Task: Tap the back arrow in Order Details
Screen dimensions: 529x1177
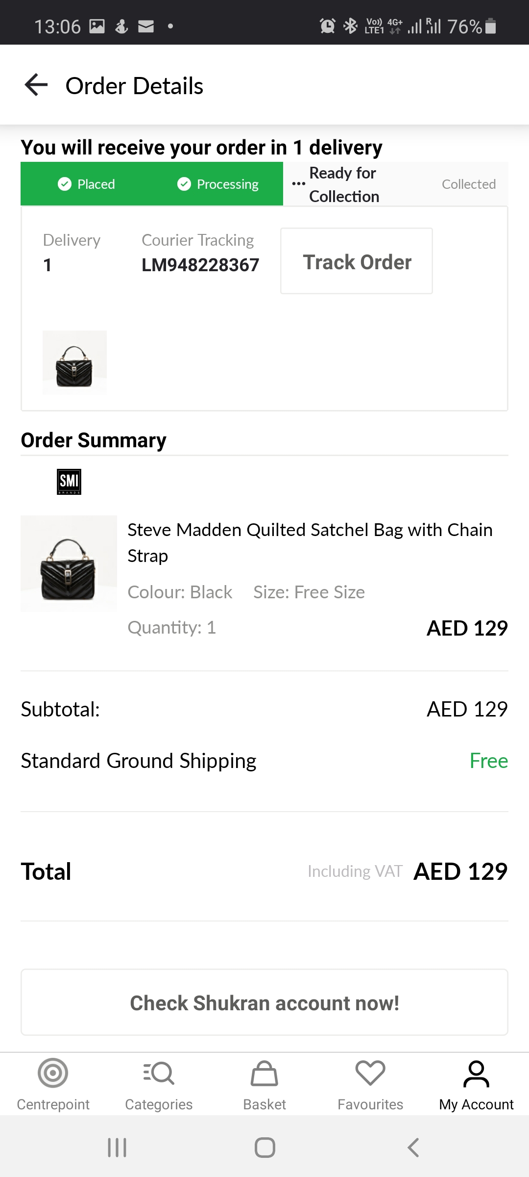Action: 36,85
